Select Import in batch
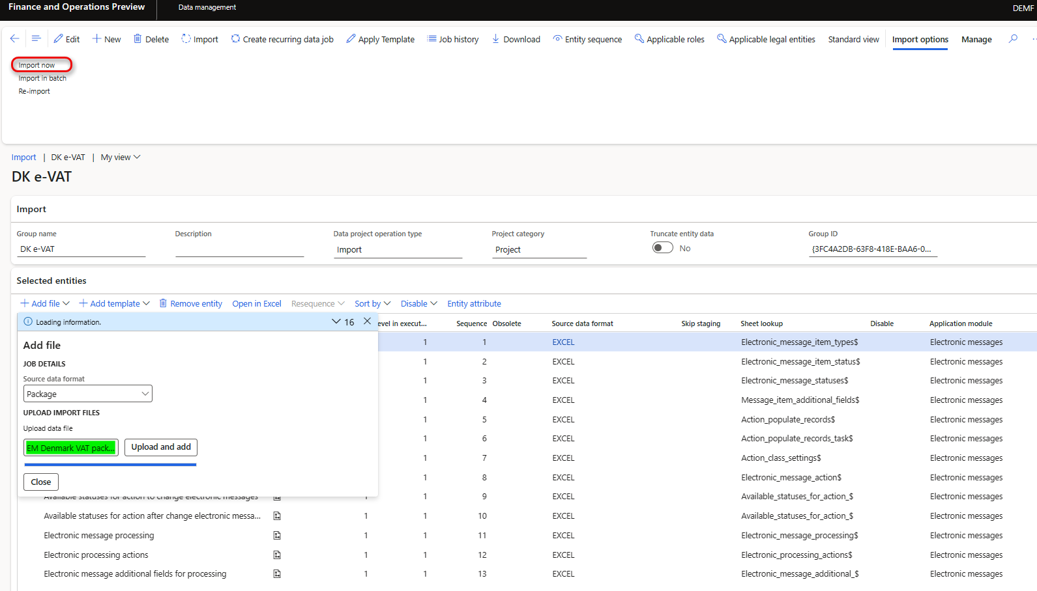1037x591 pixels. click(x=42, y=78)
